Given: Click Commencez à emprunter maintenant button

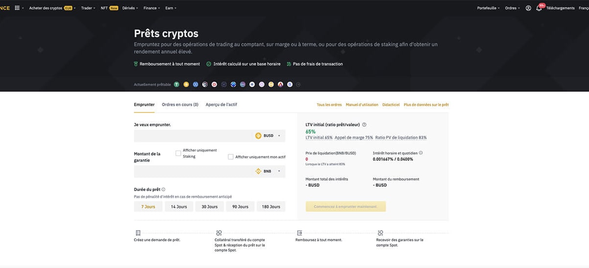Looking at the screenshot, I should [x=346, y=207].
